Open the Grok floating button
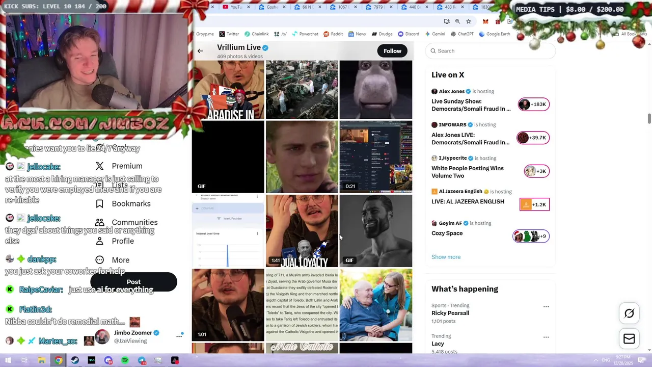Screen dimensions: 652x367 tap(629, 313)
